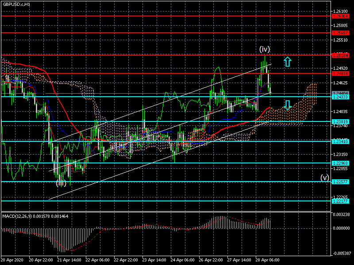Click the 1.23150 price scale value

click(x=340, y=154)
